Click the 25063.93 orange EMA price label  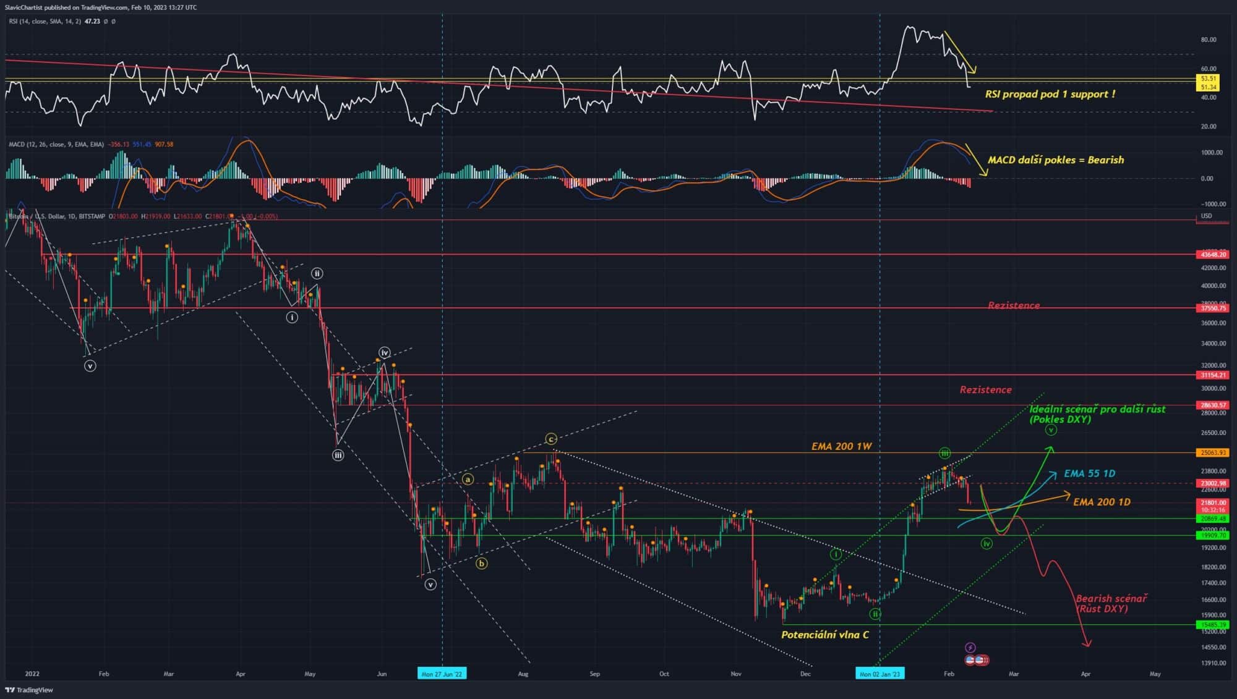tap(1213, 453)
